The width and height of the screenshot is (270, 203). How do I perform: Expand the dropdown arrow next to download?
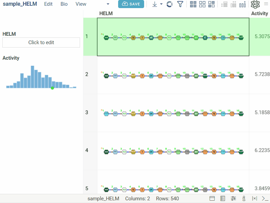[161, 4]
